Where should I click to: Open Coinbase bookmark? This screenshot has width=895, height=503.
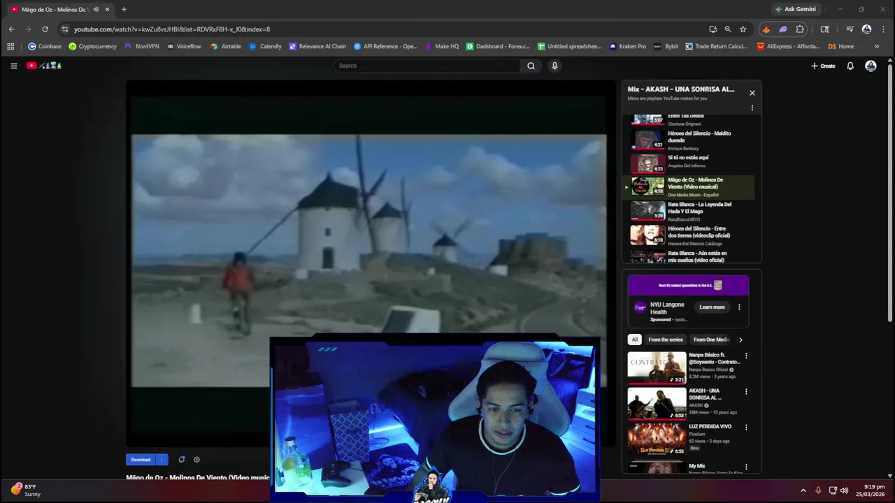coord(45,46)
